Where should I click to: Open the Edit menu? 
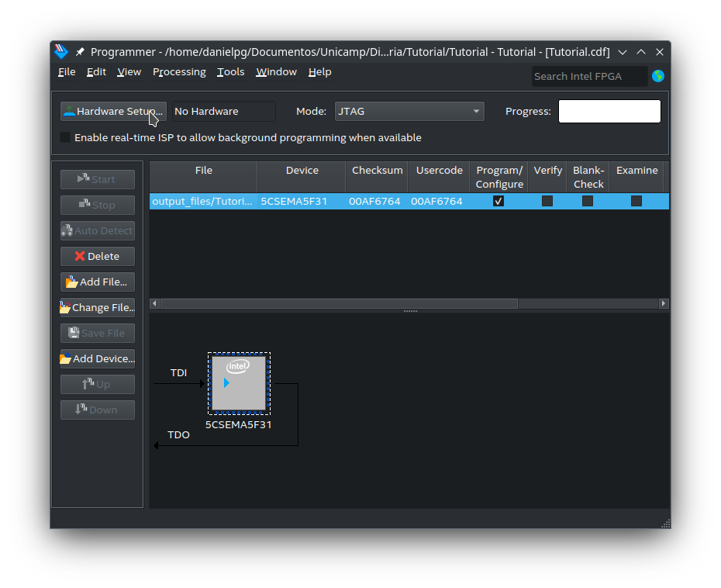pos(96,72)
